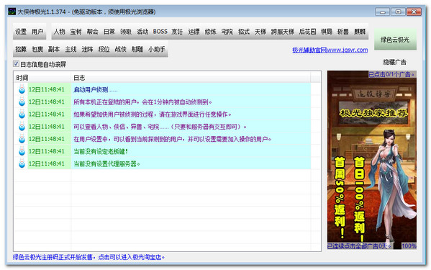Open the 修炼 toolbar item
This screenshot has height=270, width=431.
(211, 32)
